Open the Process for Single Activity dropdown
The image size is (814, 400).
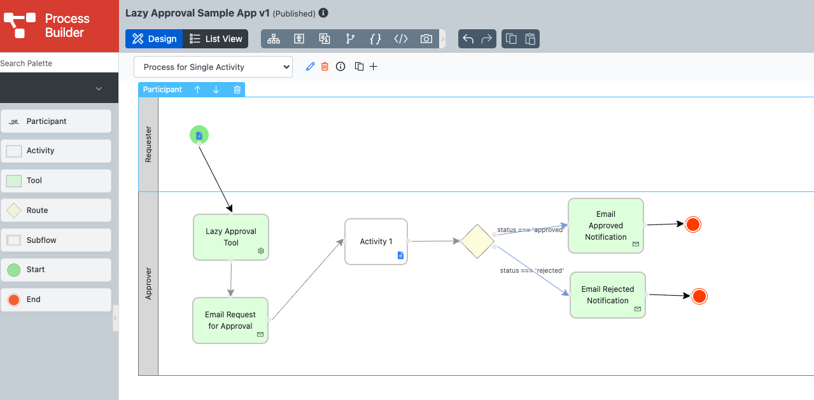213,67
